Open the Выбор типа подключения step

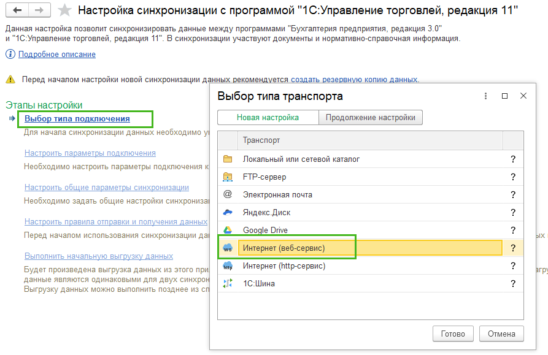(77, 119)
